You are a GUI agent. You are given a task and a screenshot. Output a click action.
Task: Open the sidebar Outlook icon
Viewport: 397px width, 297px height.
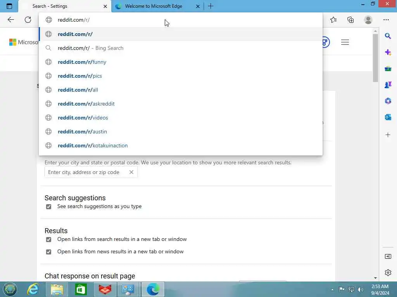tap(388, 117)
